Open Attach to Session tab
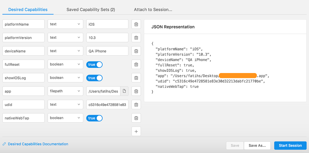309x153 pixels. [153, 9]
